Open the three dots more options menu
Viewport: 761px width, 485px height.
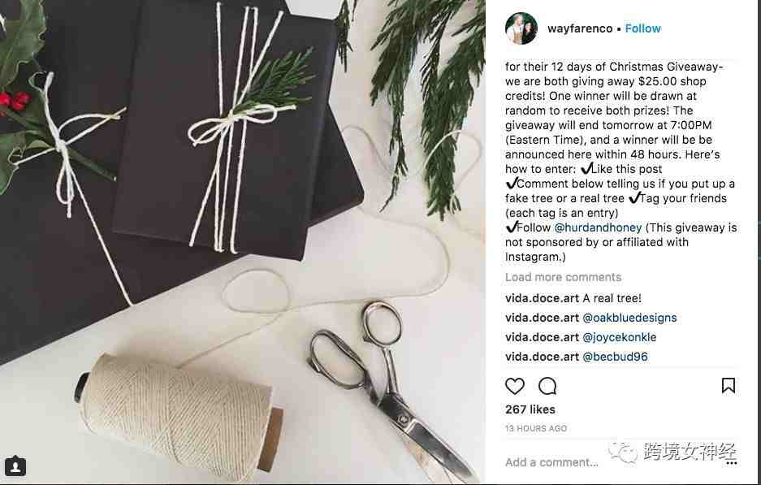(x=732, y=463)
